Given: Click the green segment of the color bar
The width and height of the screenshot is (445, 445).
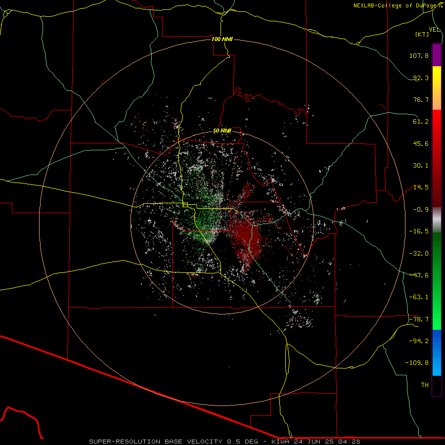Looking at the screenshot, I should pyautogui.click(x=437, y=281).
